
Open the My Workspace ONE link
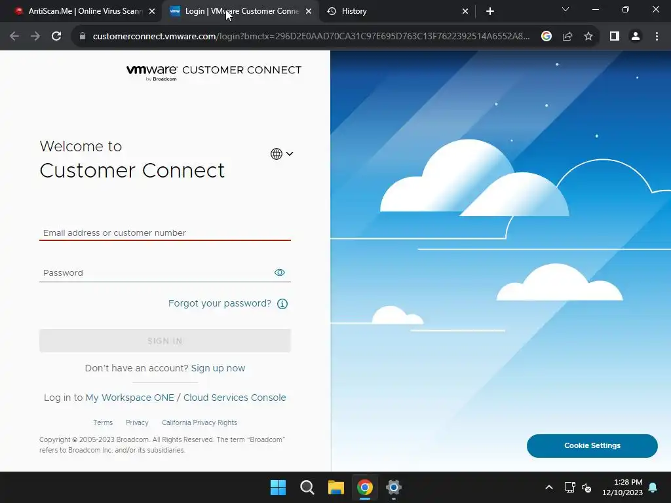tap(130, 398)
